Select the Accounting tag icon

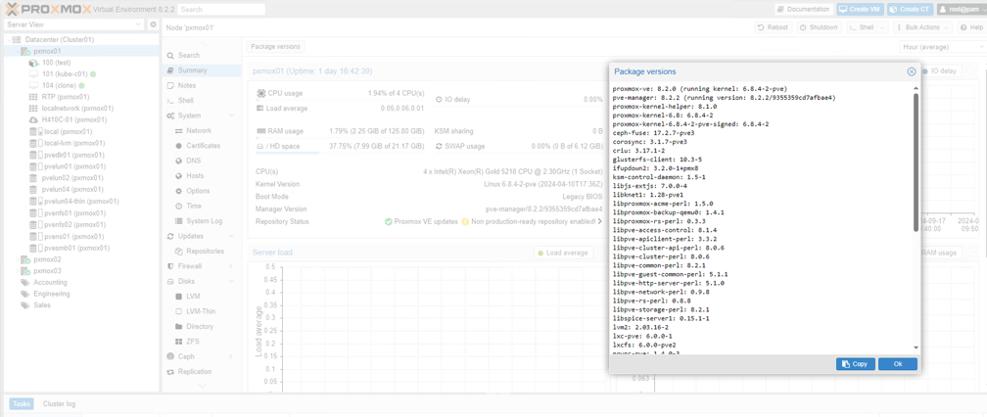25,282
